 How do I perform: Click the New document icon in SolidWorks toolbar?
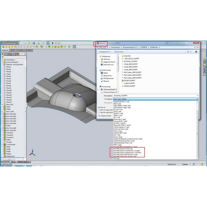24,43
